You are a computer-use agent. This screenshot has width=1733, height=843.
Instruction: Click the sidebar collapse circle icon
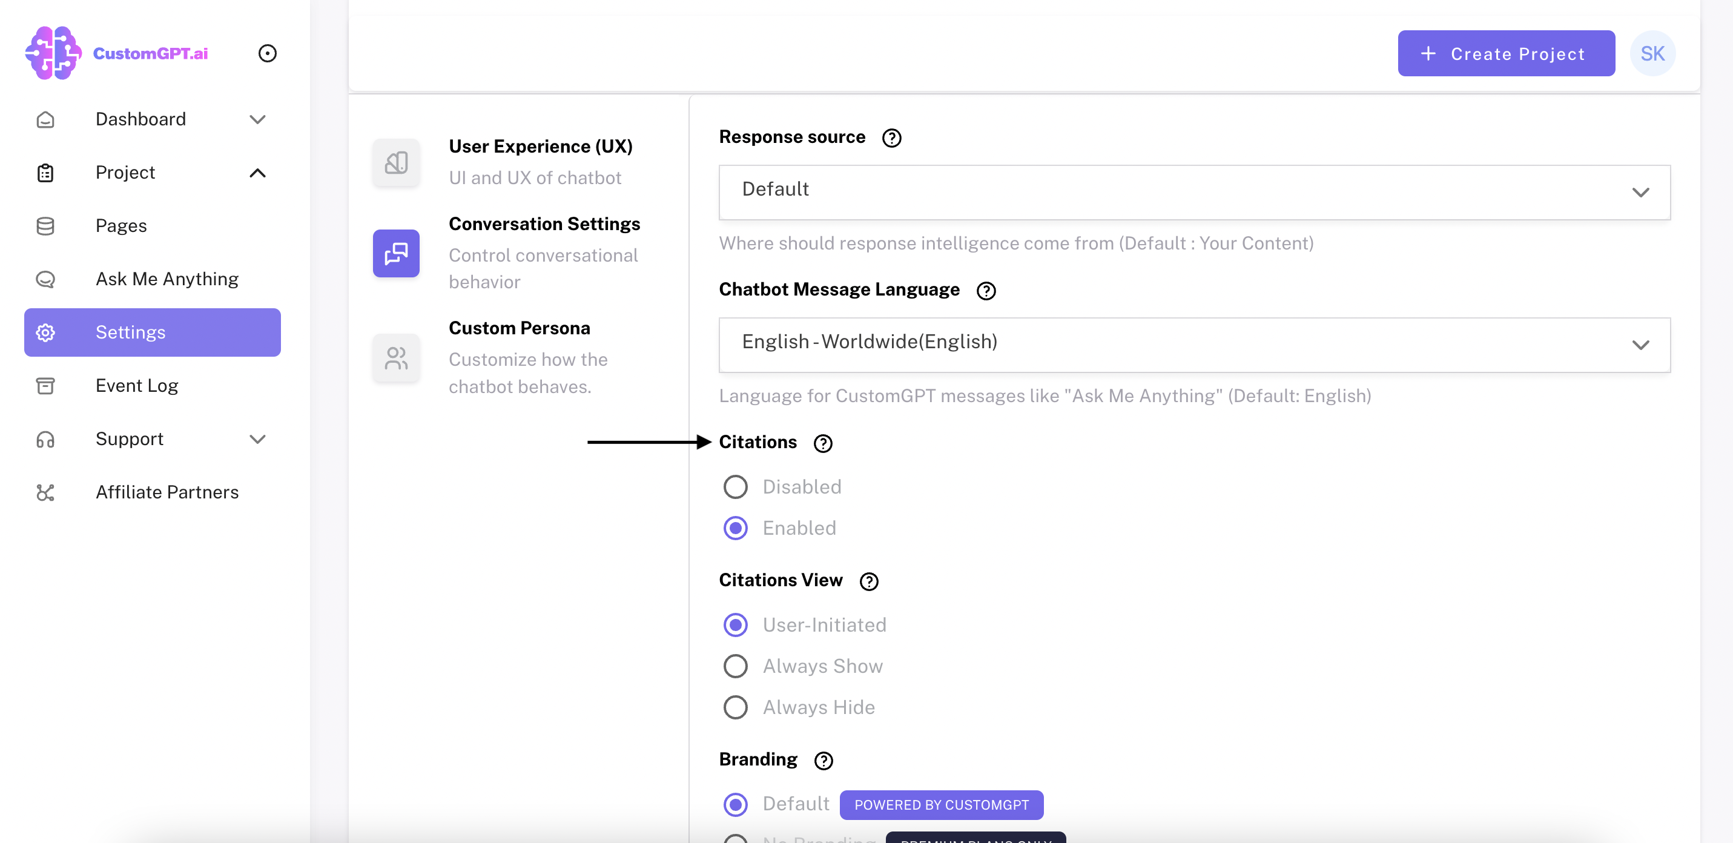pos(267,53)
